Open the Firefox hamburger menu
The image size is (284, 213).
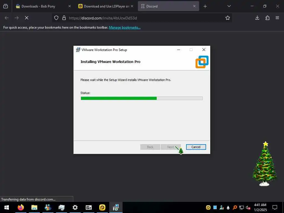[x=277, y=18]
